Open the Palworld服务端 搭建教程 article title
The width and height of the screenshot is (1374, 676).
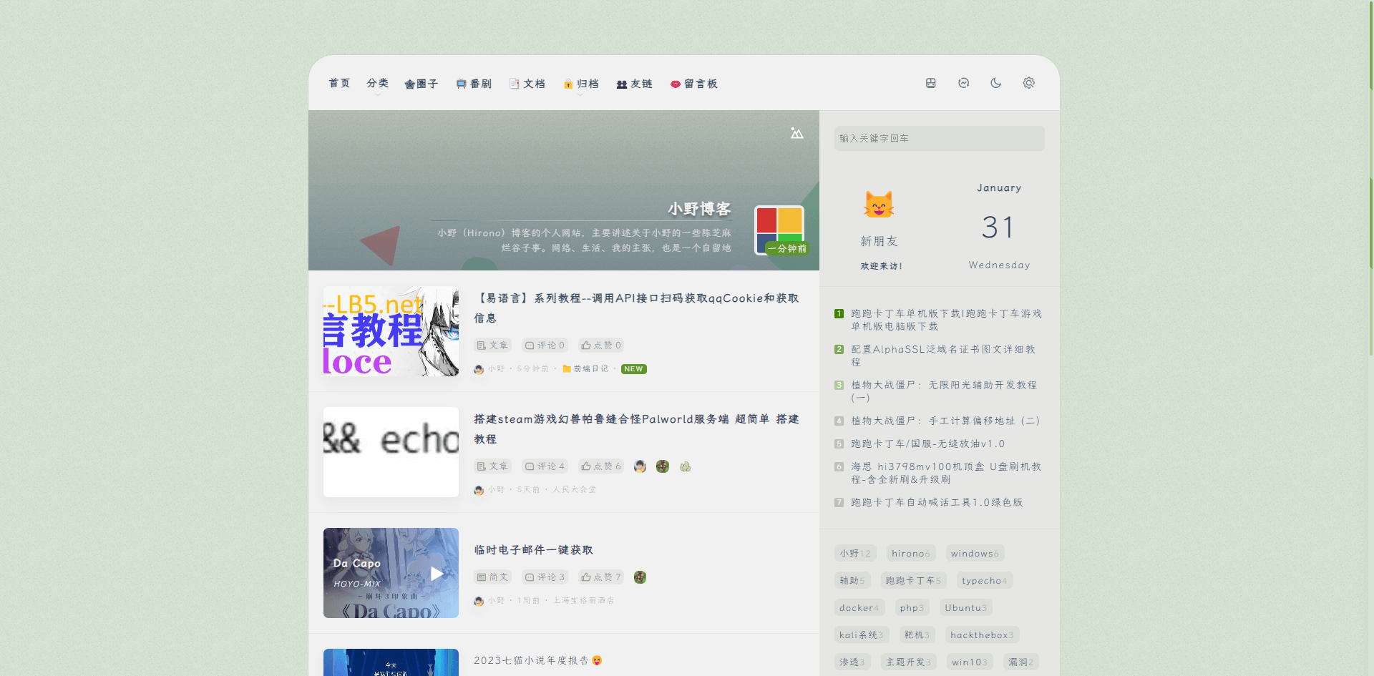pyautogui.click(x=636, y=429)
